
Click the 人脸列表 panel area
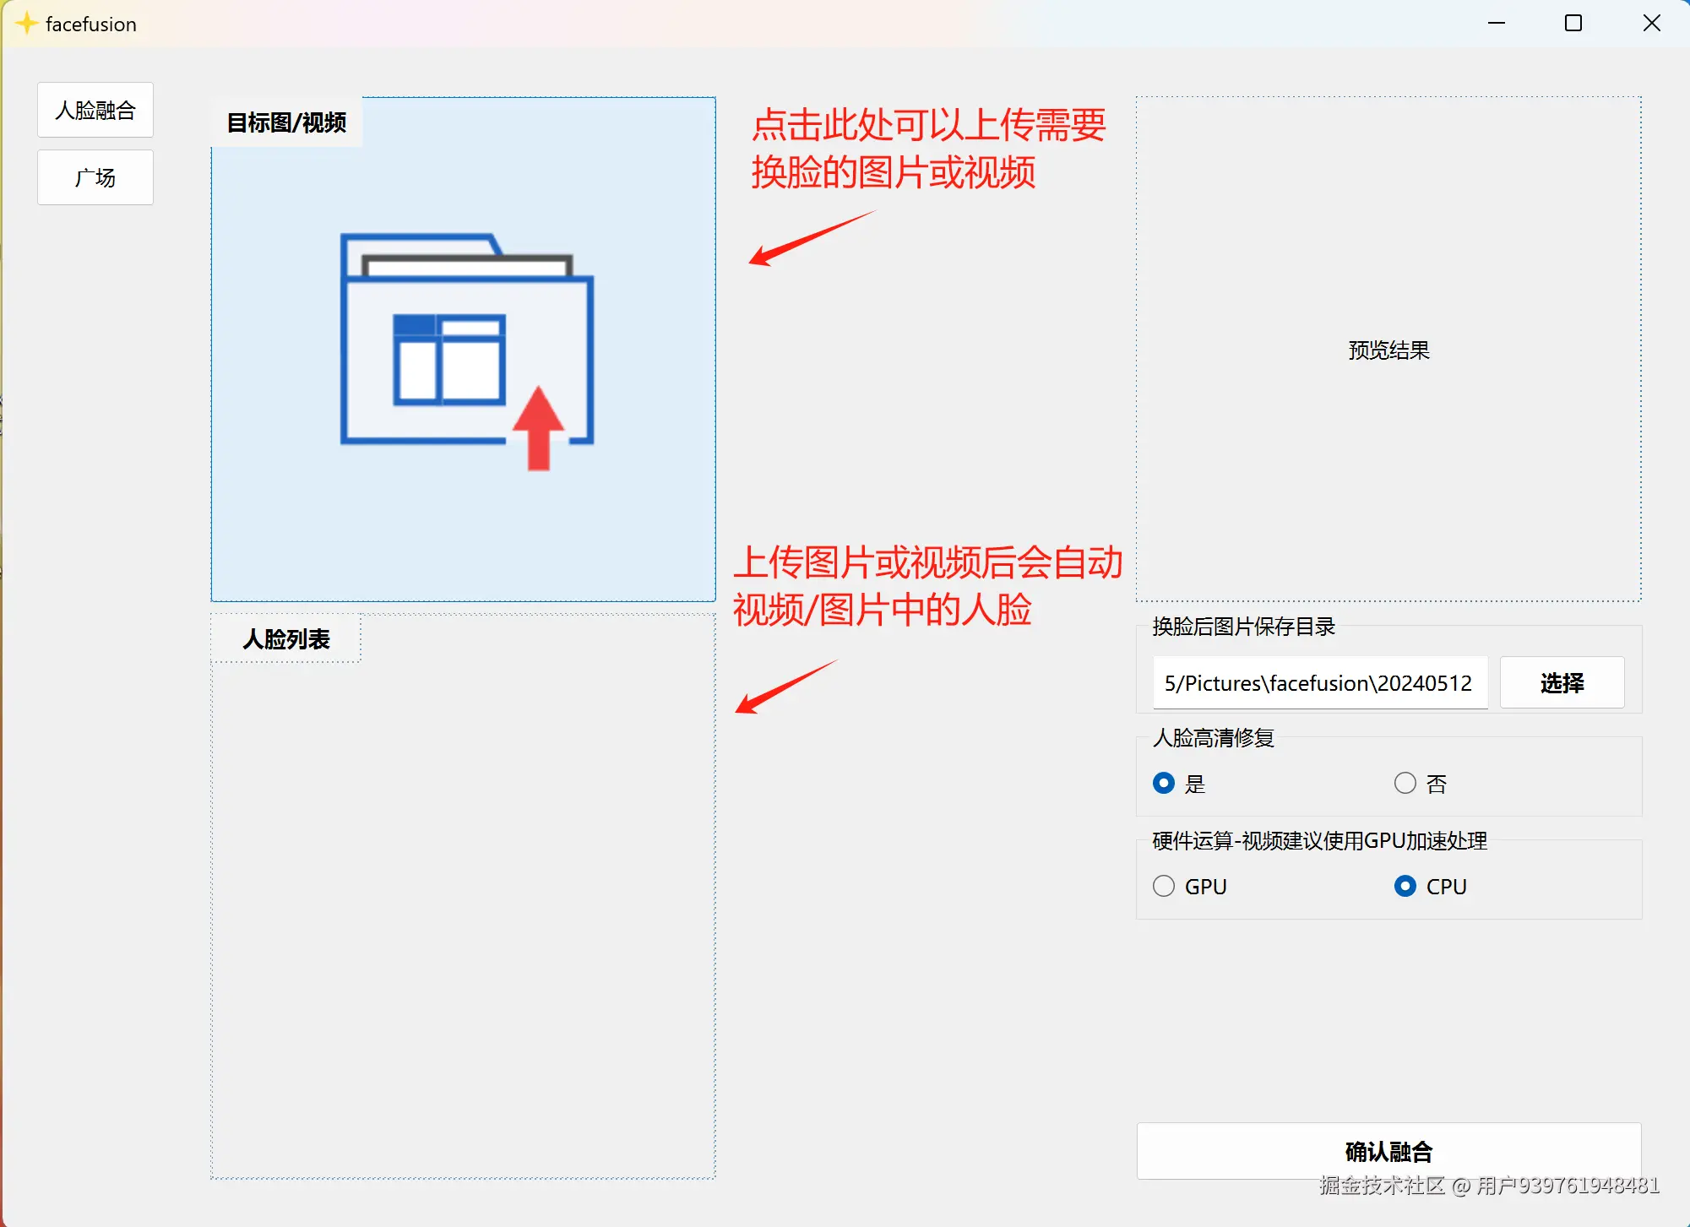(x=463, y=920)
